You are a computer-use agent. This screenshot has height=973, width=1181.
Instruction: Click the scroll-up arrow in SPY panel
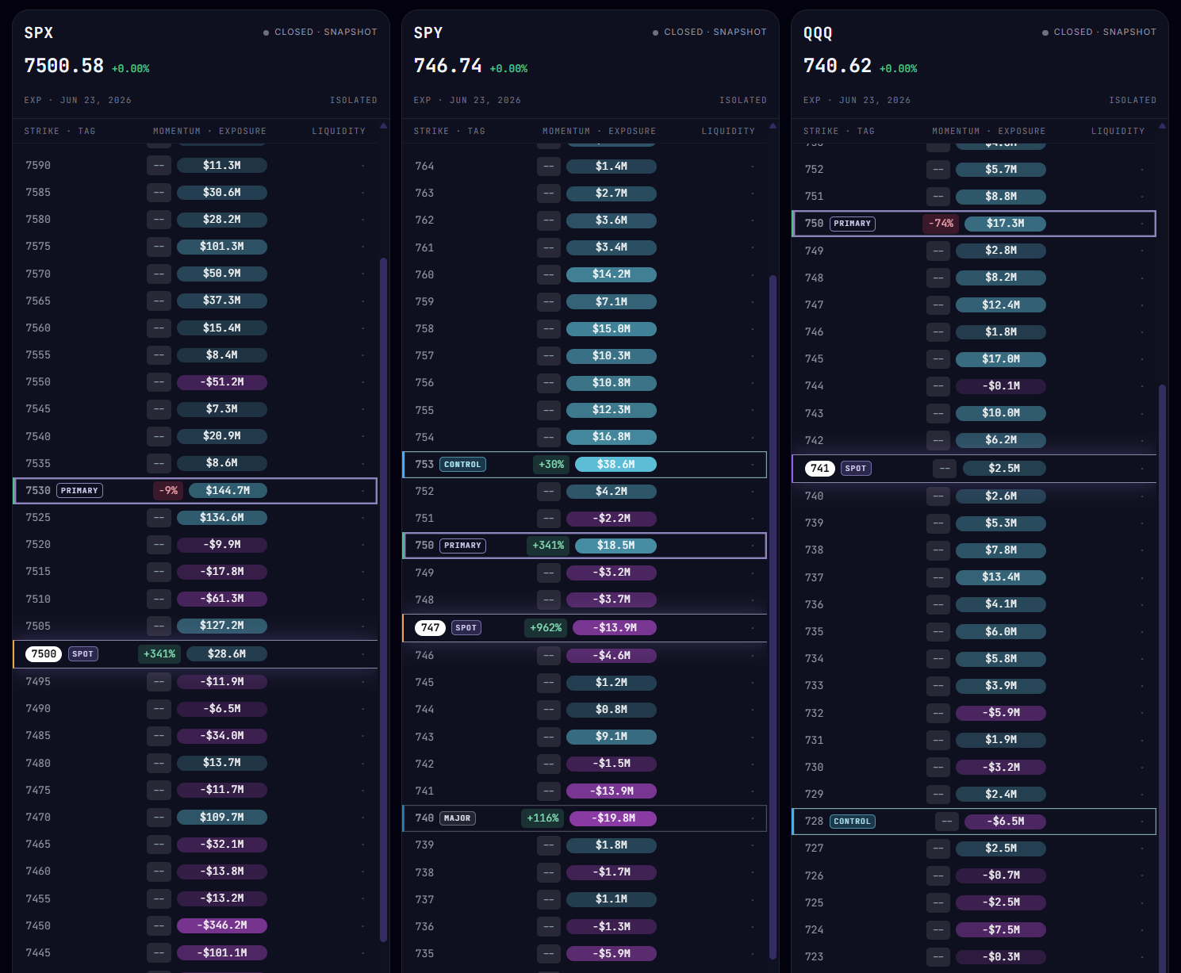pyautogui.click(x=773, y=125)
